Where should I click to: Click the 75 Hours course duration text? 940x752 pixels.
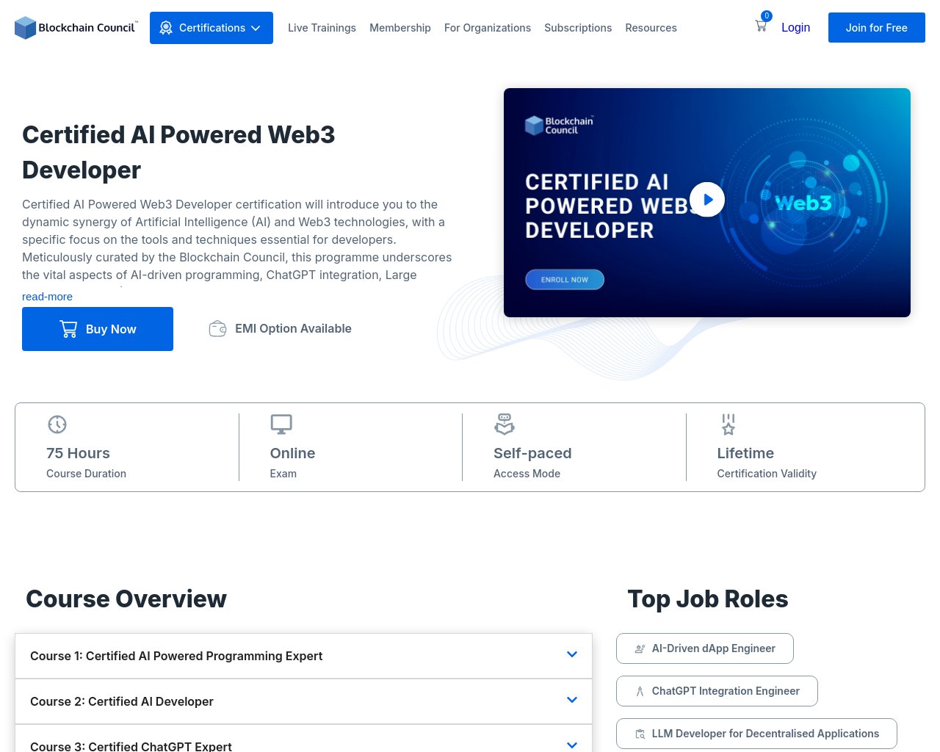coord(78,453)
